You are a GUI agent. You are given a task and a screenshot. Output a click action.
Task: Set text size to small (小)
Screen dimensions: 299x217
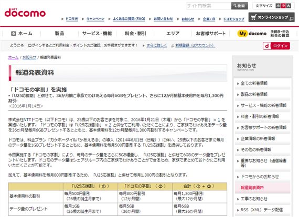click(278, 6)
